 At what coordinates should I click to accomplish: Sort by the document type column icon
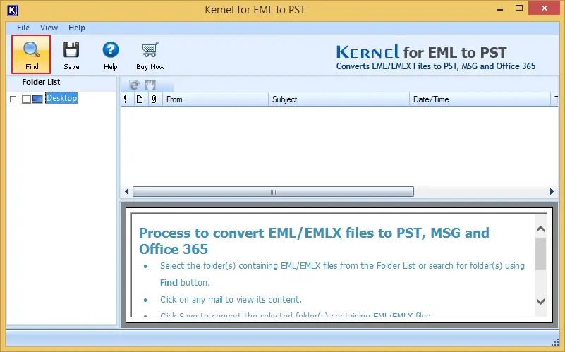point(140,99)
